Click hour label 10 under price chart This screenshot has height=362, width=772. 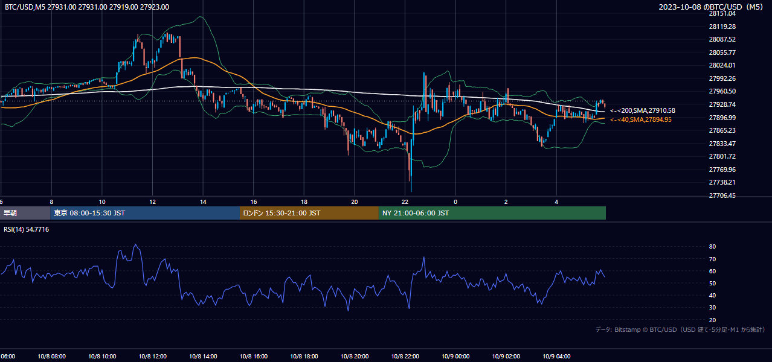click(102, 202)
